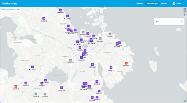Open the Alle filter dropdown
The image size is (187, 103).
tap(169, 22)
